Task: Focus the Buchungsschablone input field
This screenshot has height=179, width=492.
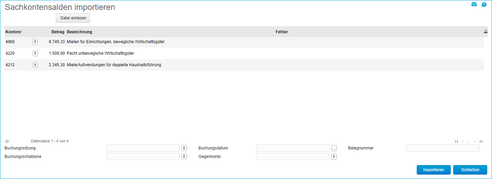Action: coord(143,157)
